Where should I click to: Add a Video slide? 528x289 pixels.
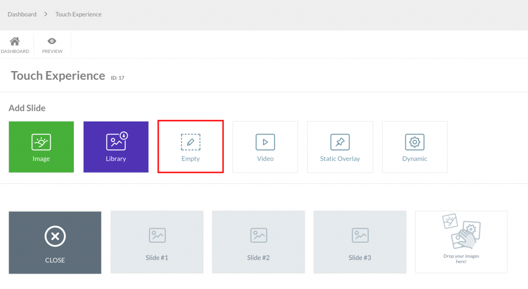266,147
